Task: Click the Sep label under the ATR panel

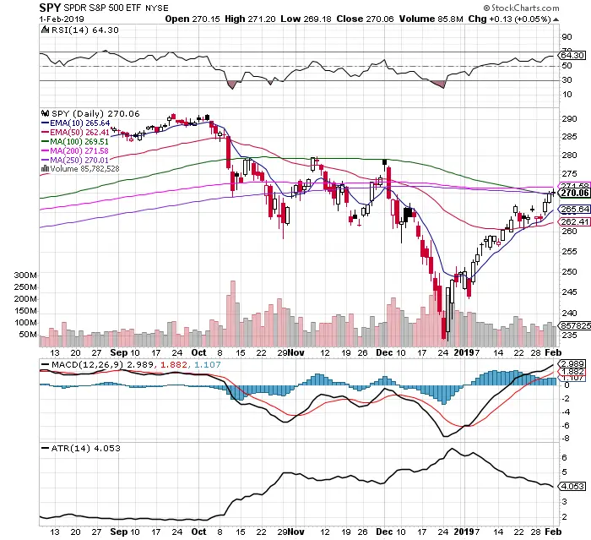Action: coord(119,532)
